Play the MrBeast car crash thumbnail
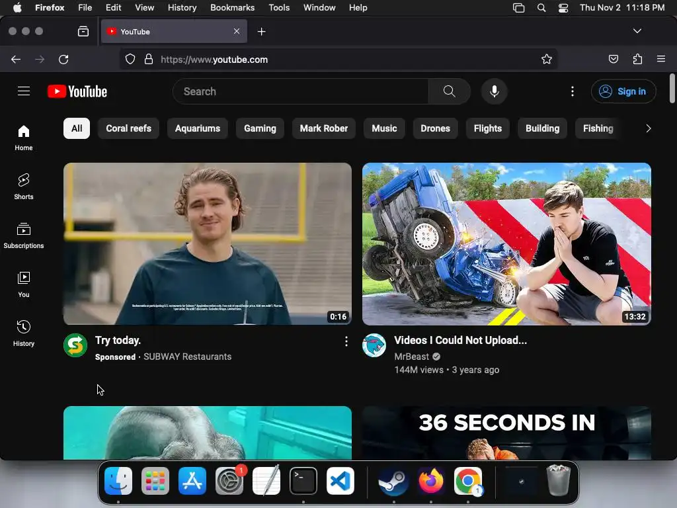This screenshot has height=508, width=677. coord(506,243)
